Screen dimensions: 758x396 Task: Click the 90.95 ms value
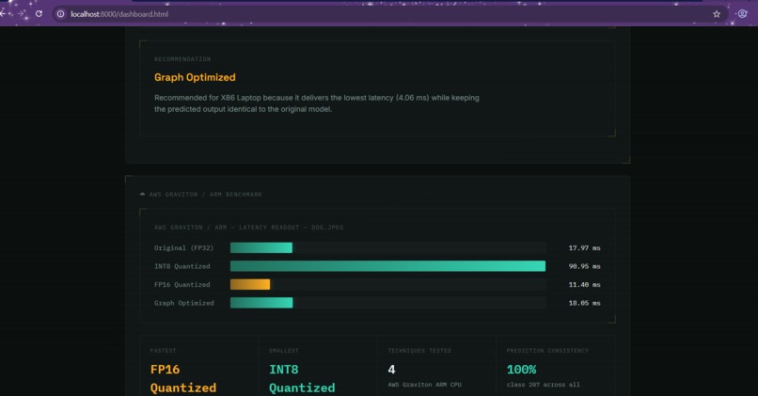pyautogui.click(x=584, y=266)
